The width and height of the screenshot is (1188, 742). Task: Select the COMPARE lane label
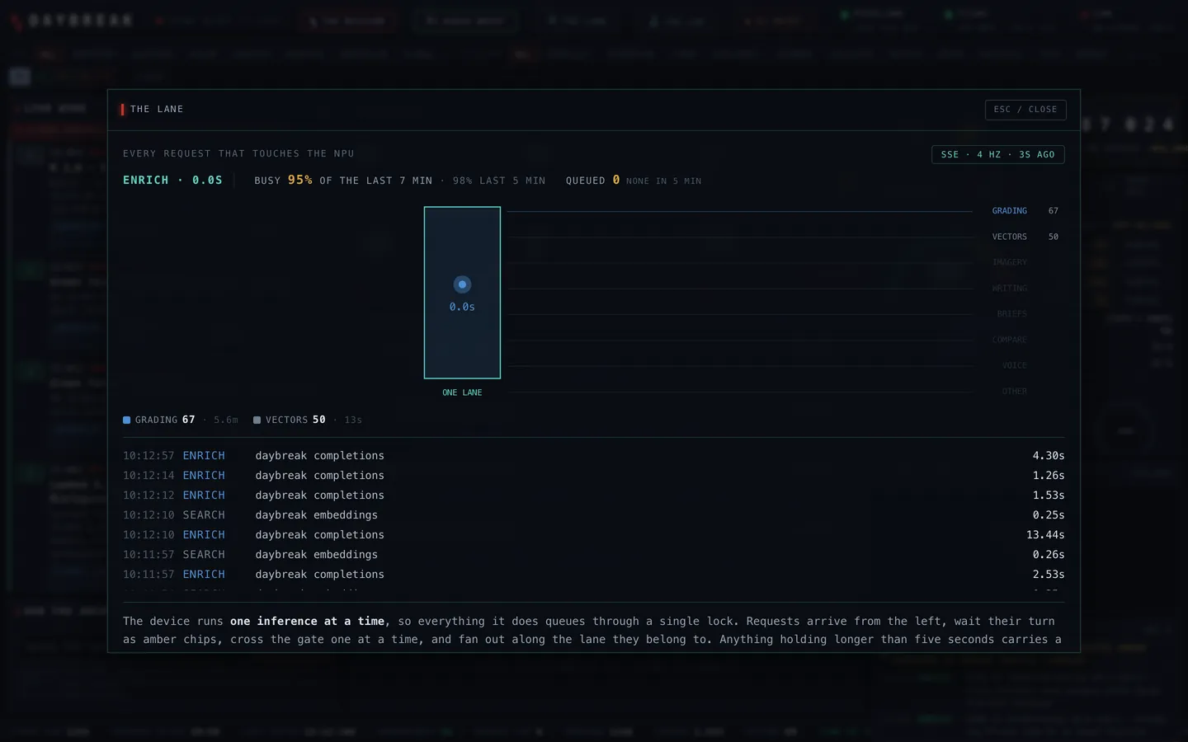click(x=1010, y=340)
